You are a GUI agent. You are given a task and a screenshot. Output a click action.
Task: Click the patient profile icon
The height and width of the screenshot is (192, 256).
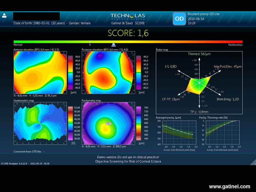point(4,15)
